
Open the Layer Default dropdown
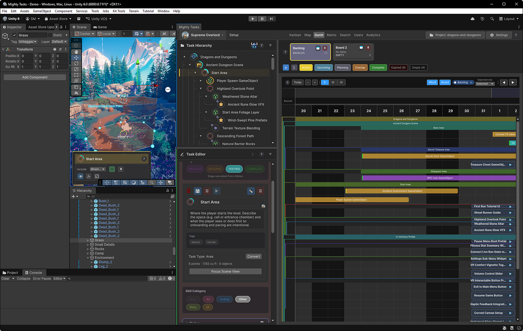[x=59, y=41]
